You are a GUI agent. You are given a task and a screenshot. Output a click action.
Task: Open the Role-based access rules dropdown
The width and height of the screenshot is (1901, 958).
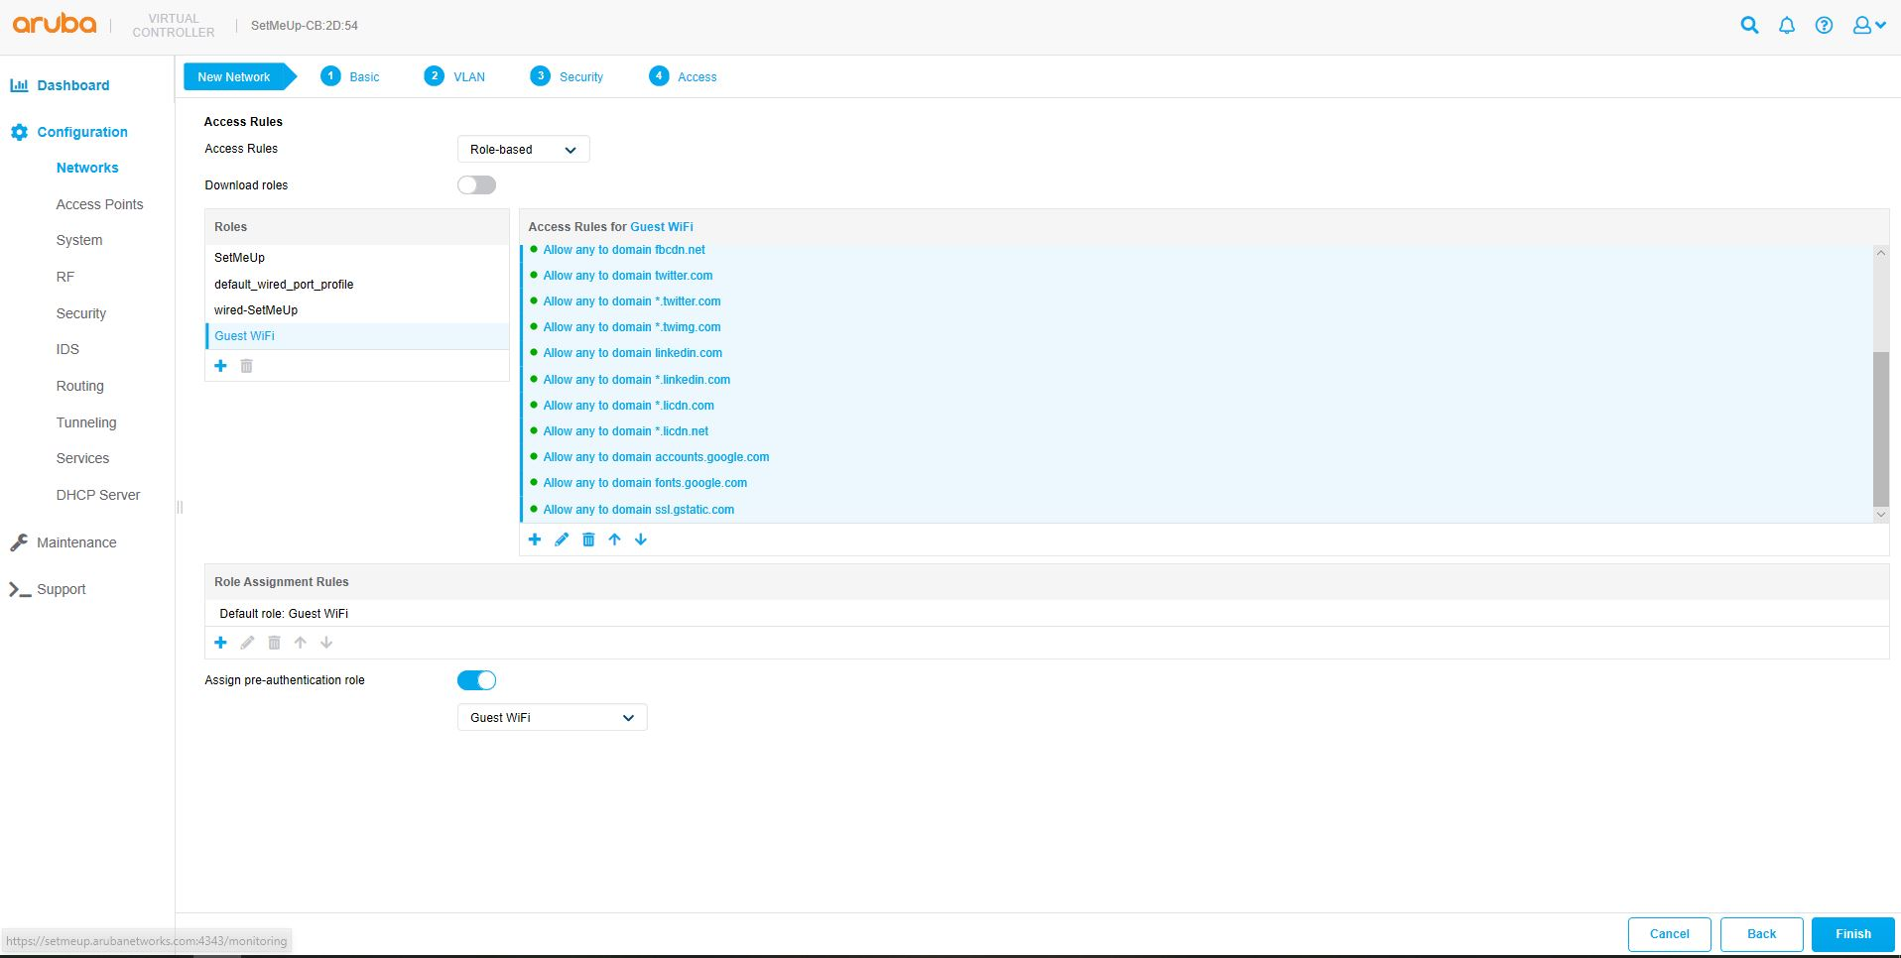pyautogui.click(x=523, y=150)
